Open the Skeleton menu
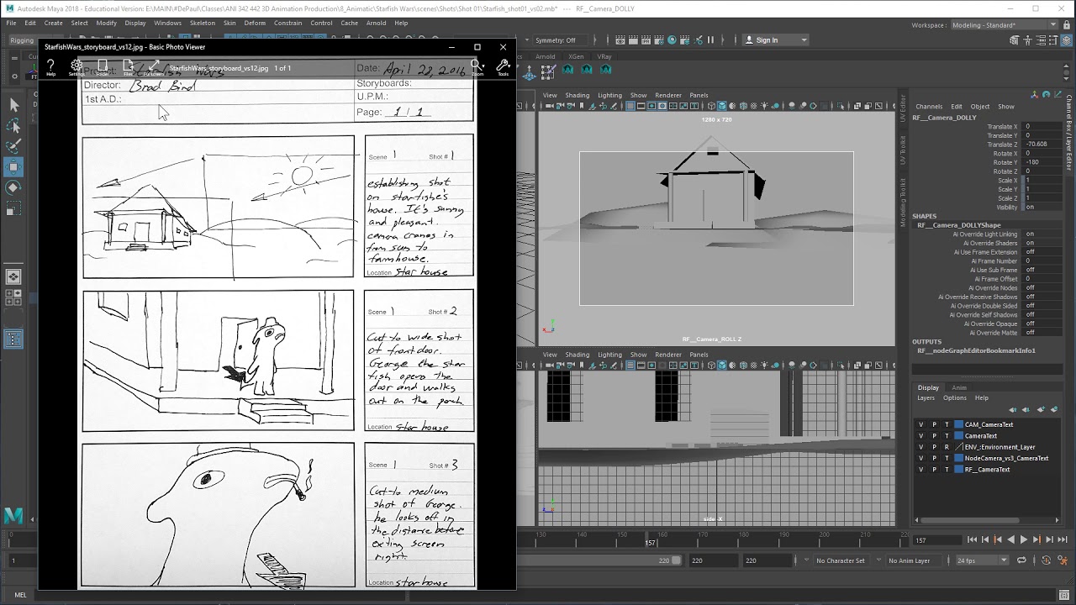This screenshot has height=605, width=1076. tap(202, 23)
